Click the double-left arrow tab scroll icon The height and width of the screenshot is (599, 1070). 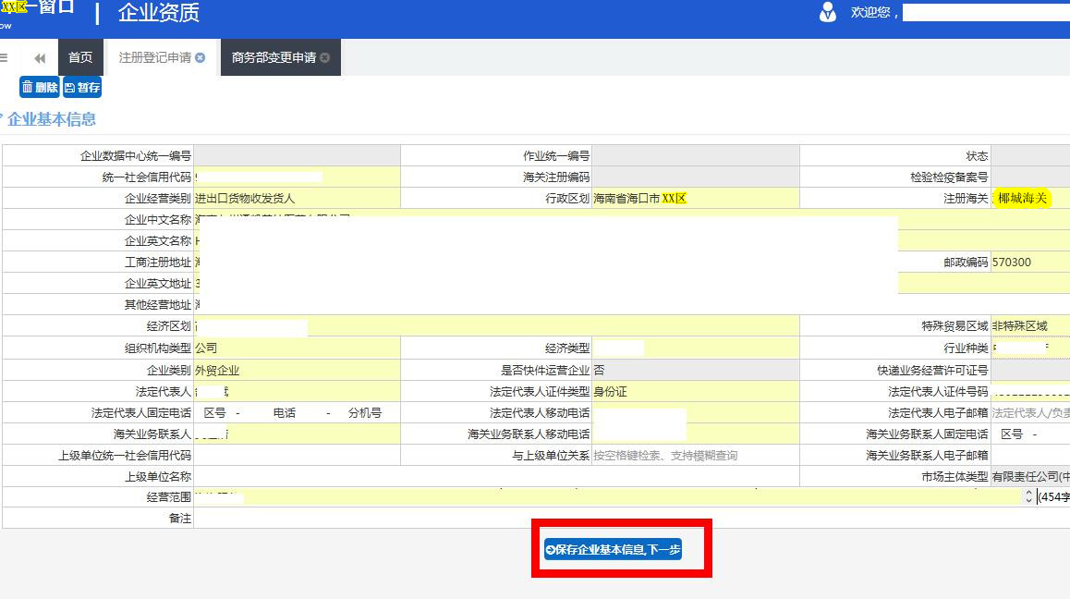pos(40,57)
